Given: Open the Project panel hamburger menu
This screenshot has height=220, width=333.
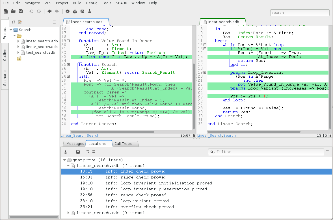Looking at the screenshot, I should (x=54, y=22).
